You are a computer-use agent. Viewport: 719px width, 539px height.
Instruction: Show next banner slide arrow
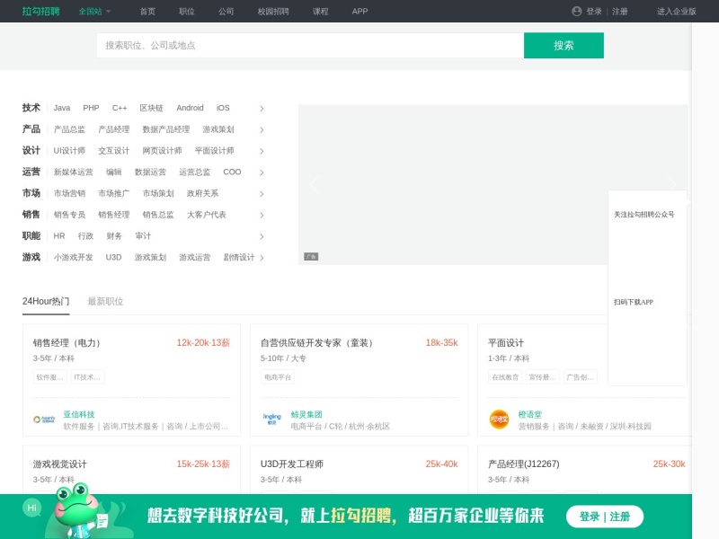point(671,184)
